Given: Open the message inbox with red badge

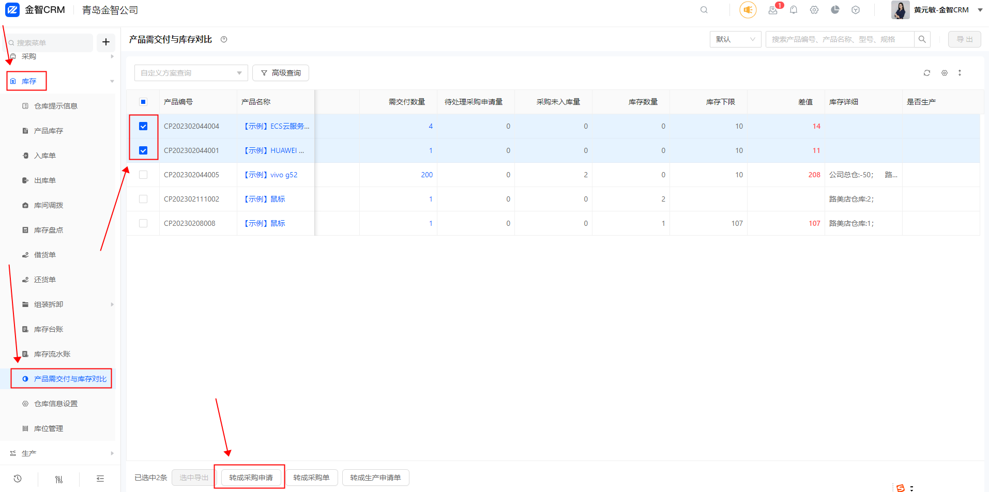Looking at the screenshot, I should pos(773,10).
